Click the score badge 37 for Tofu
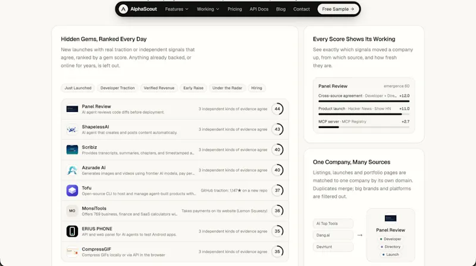 277,190
